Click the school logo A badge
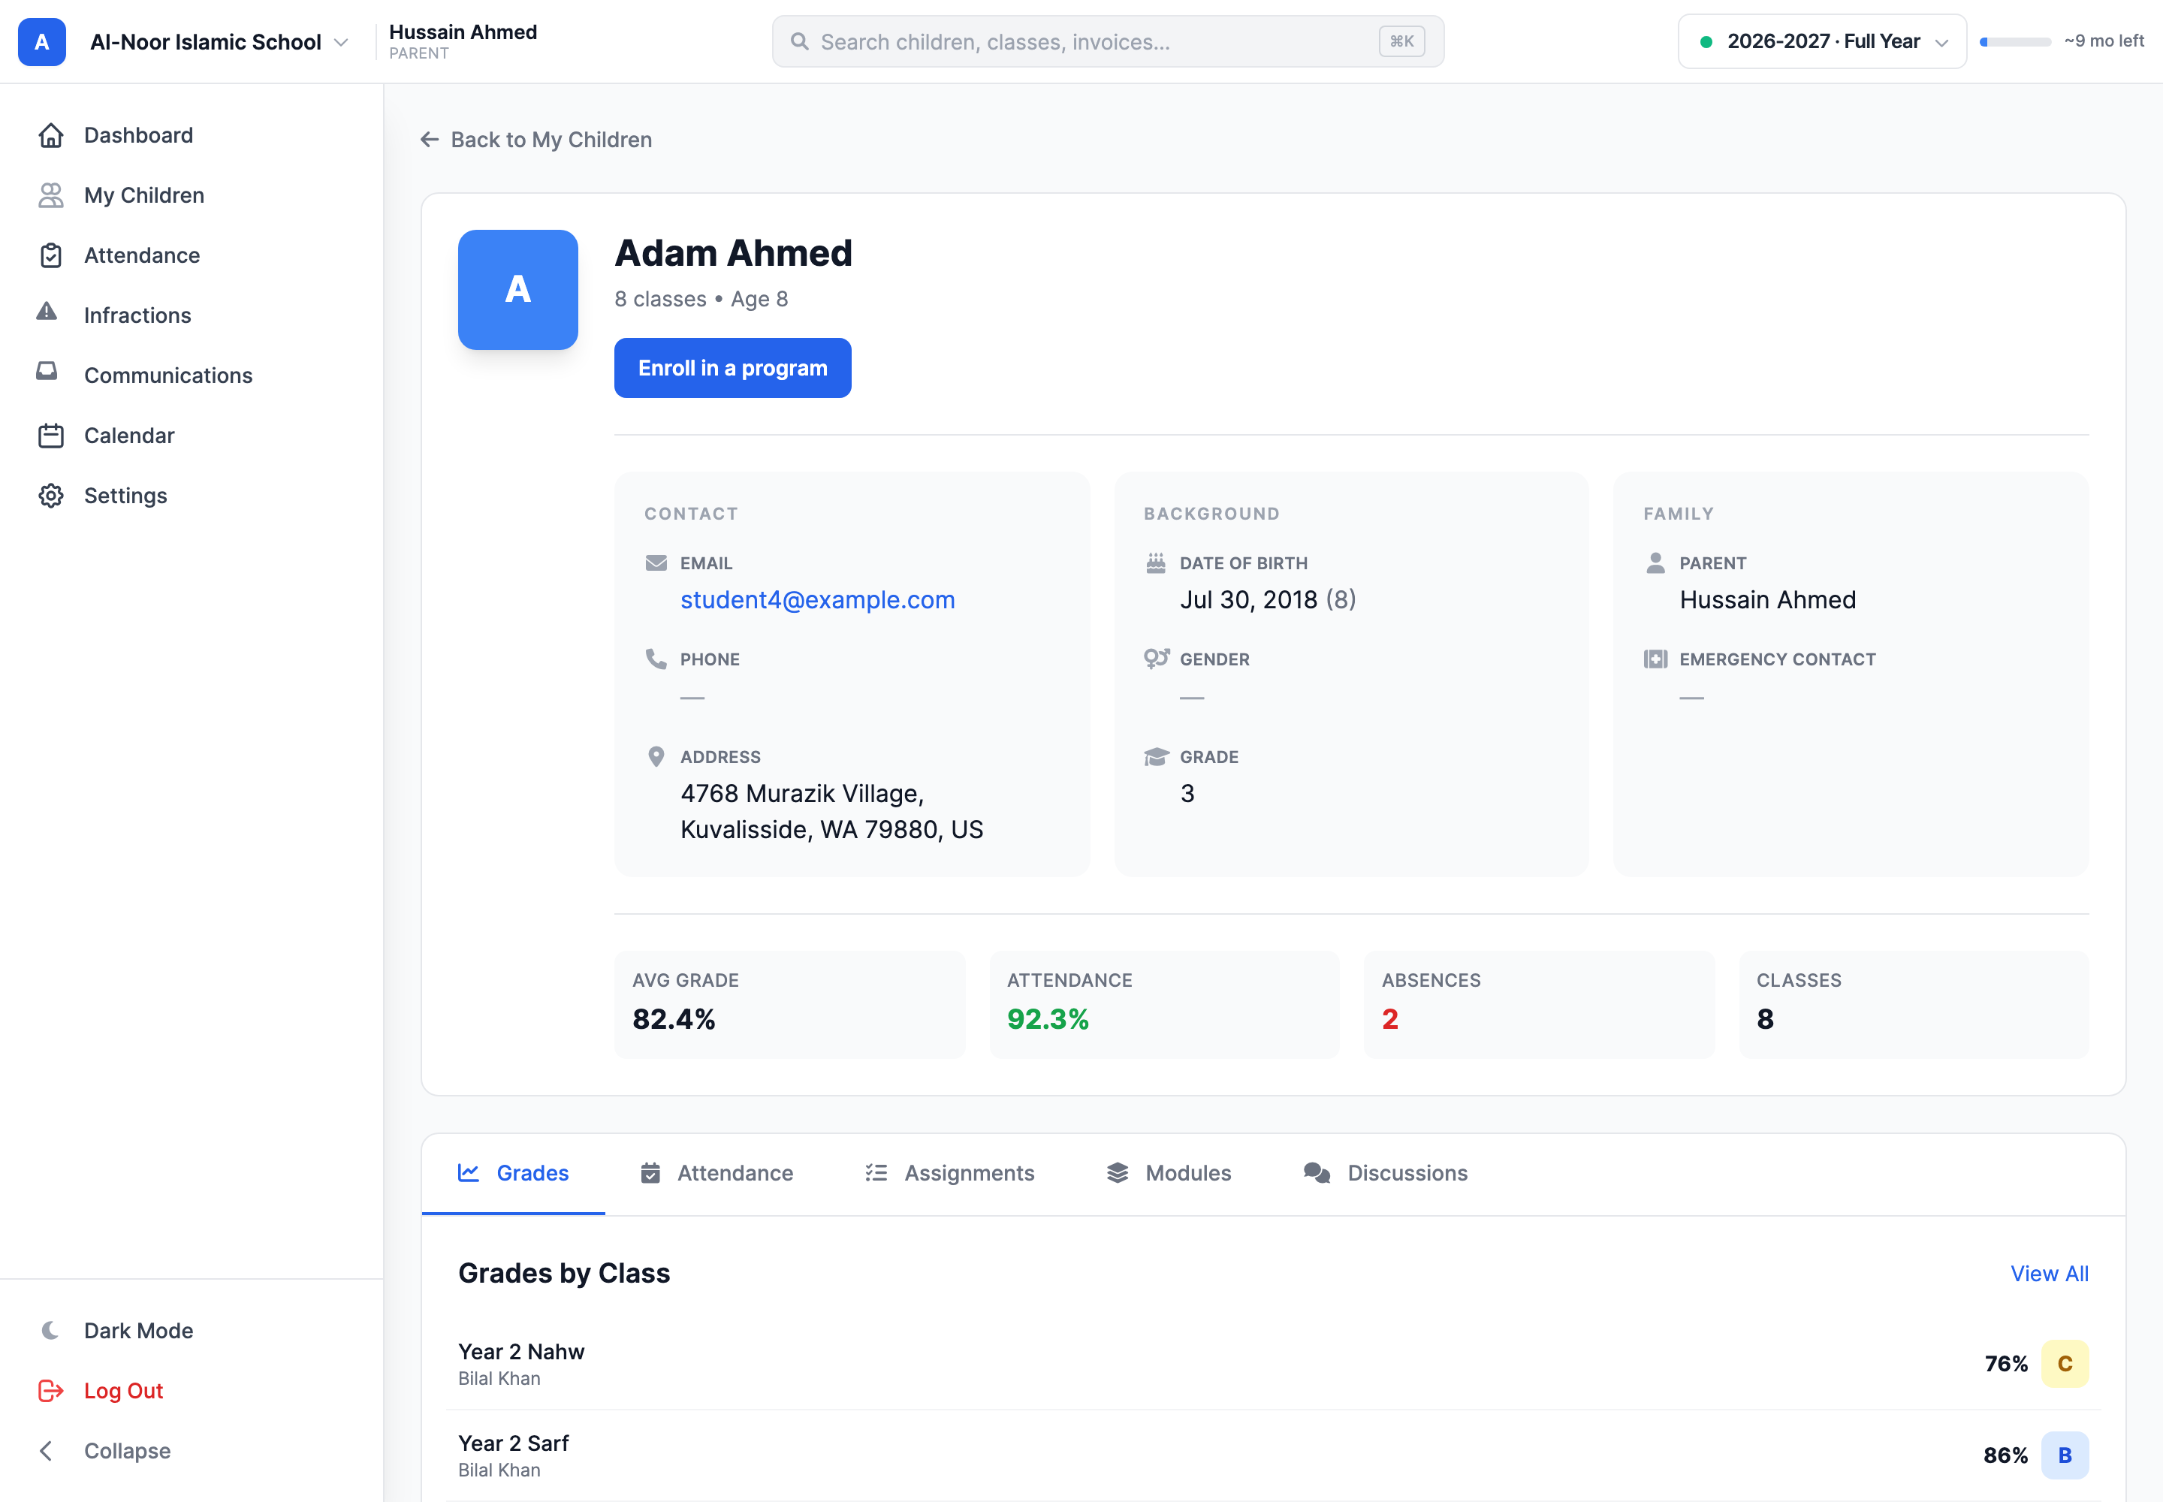Image resolution: width=2163 pixels, height=1502 pixels. coord(42,41)
